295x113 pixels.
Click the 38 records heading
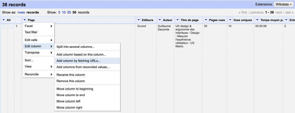click(x=14, y=5)
